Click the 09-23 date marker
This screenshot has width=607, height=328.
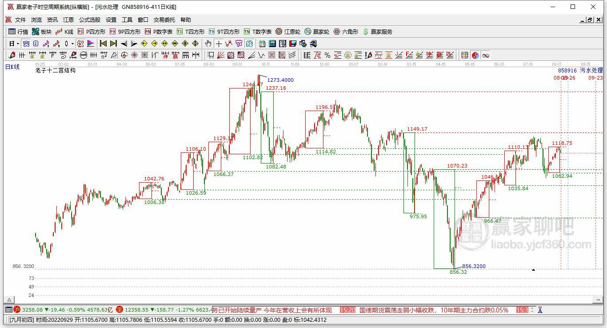click(595, 78)
